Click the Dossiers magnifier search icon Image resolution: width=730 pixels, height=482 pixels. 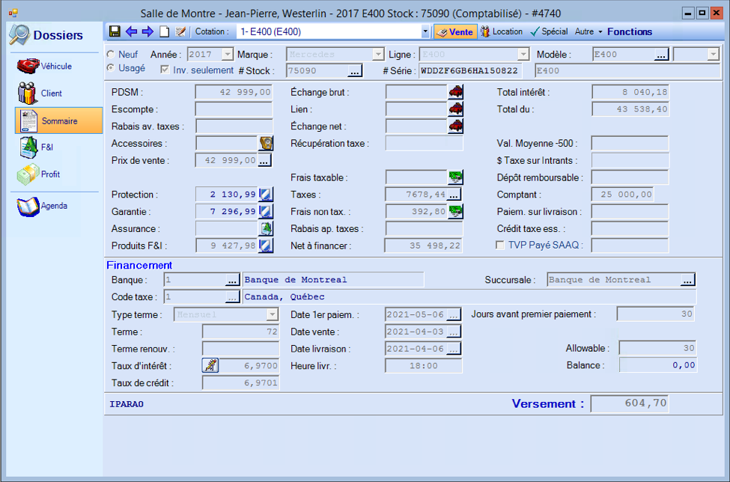tap(19, 35)
